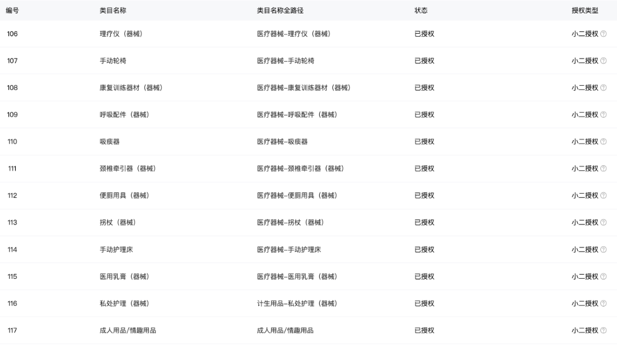Click the 编号 column header

13,10
